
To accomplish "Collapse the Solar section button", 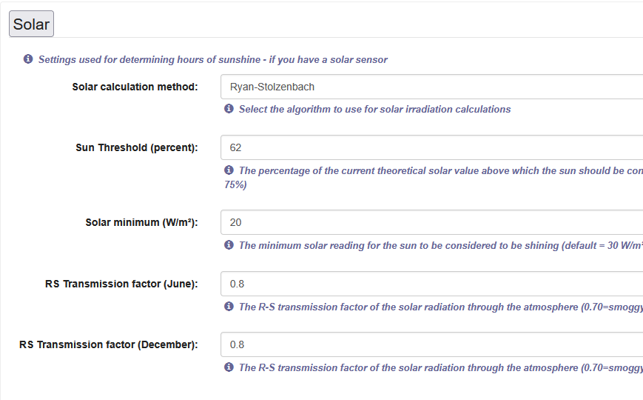I will coord(31,24).
